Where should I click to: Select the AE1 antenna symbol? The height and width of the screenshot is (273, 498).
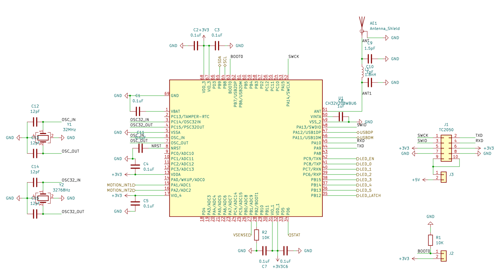tap(362, 24)
